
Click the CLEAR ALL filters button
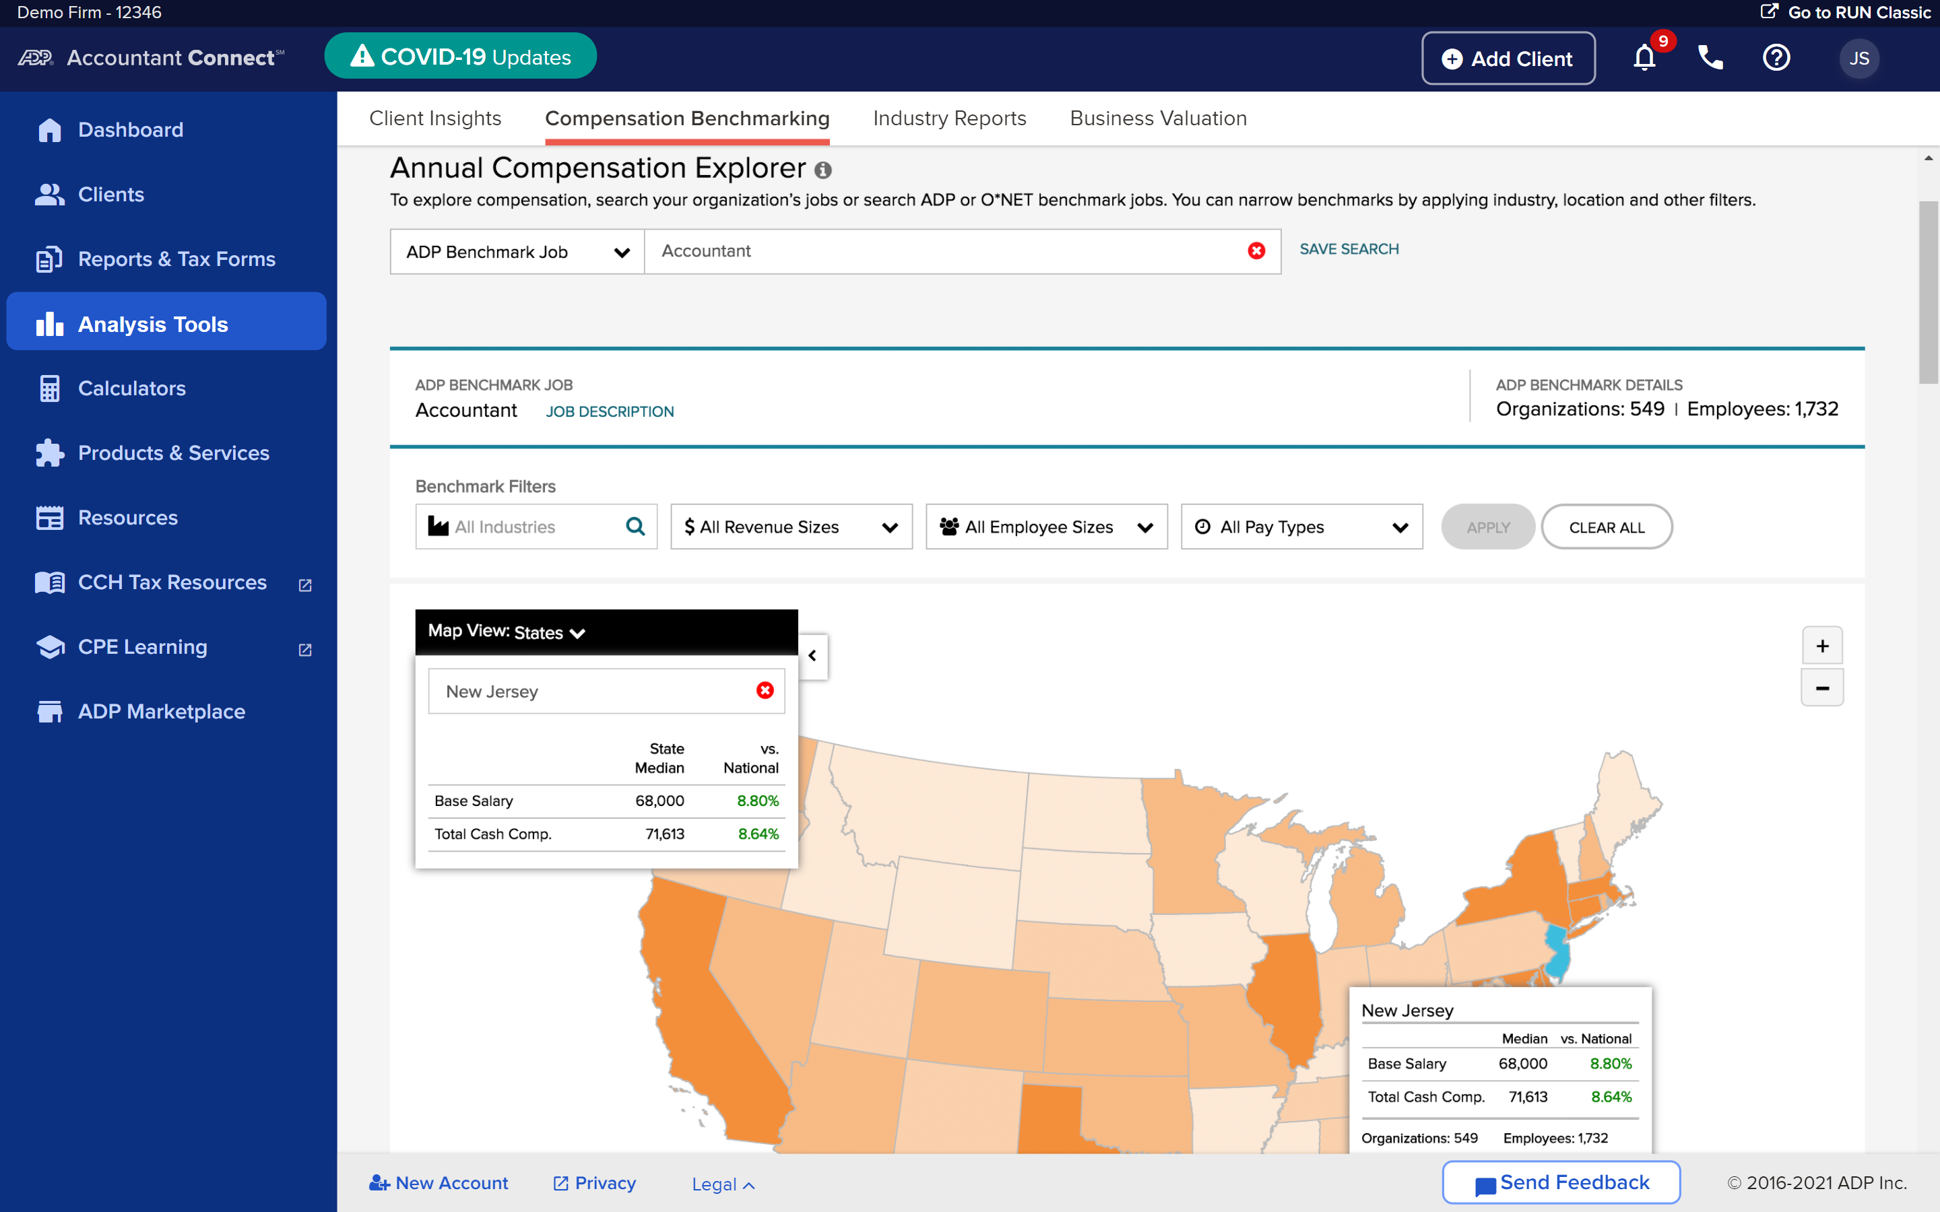click(x=1607, y=527)
